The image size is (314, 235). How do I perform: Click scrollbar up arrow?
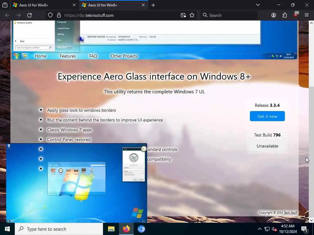tap(311, 23)
